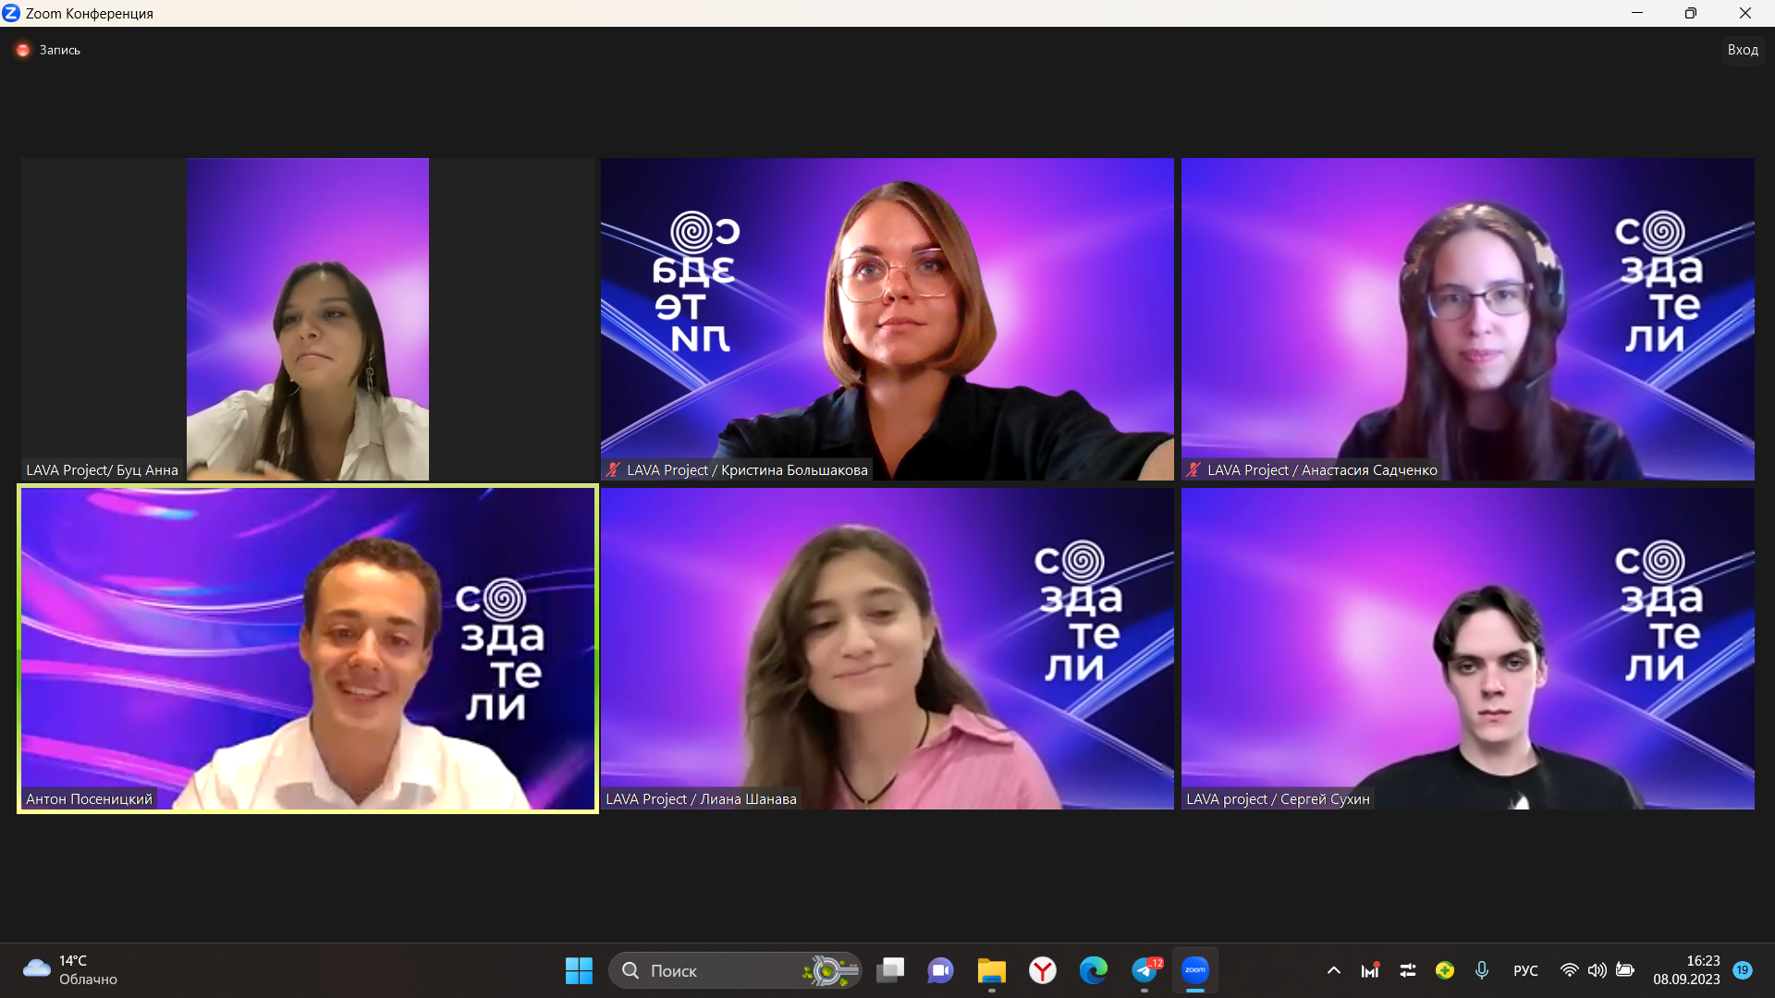The image size is (1775, 998).
Task: Select Лиана Шанава's video tile
Action: (887, 648)
